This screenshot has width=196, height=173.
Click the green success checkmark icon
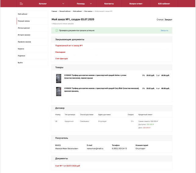(57, 30)
